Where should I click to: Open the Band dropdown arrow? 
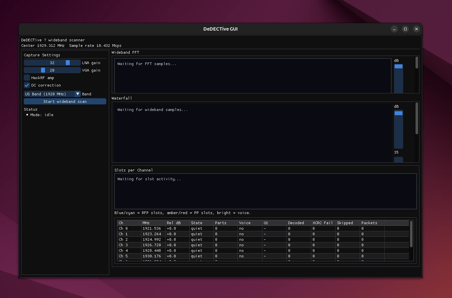78,94
